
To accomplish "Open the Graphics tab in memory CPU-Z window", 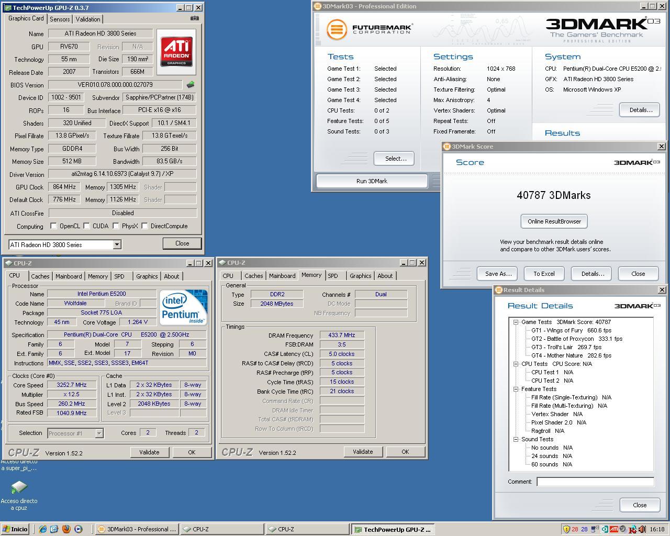I will pos(361,276).
